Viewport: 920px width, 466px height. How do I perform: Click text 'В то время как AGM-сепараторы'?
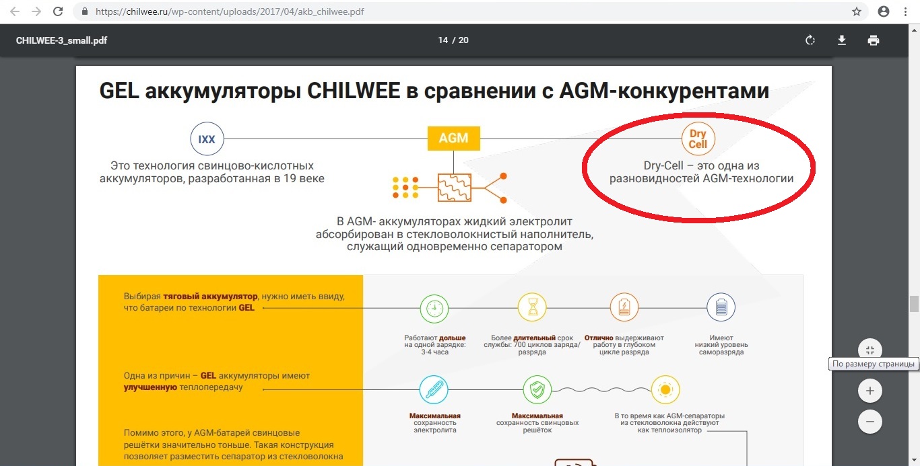669,416
